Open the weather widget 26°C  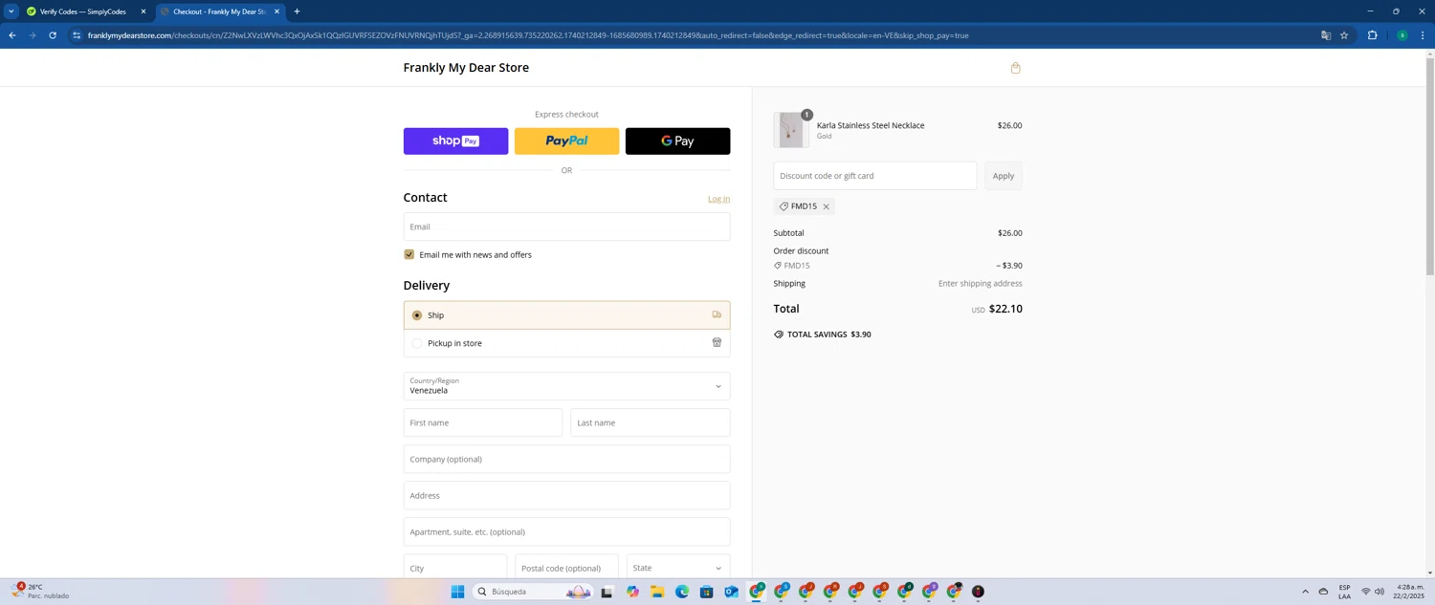pyautogui.click(x=40, y=592)
